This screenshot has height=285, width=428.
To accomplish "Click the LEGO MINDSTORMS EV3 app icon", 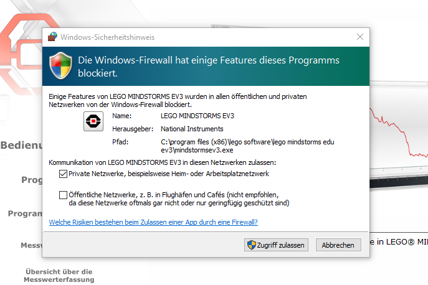I will (94, 121).
